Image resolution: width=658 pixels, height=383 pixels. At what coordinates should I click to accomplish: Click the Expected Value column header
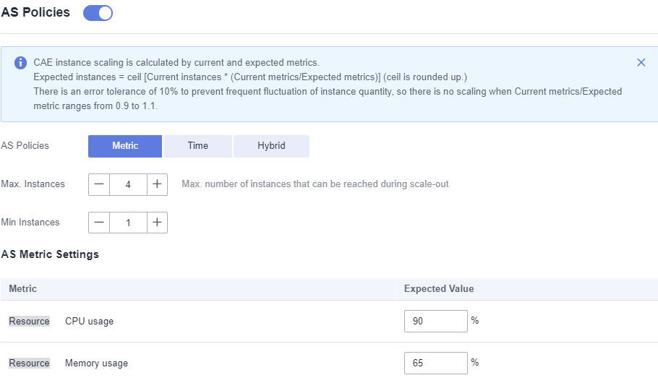(x=439, y=288)
